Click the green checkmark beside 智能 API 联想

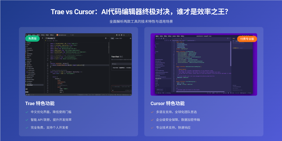click(x=27, y=120)
